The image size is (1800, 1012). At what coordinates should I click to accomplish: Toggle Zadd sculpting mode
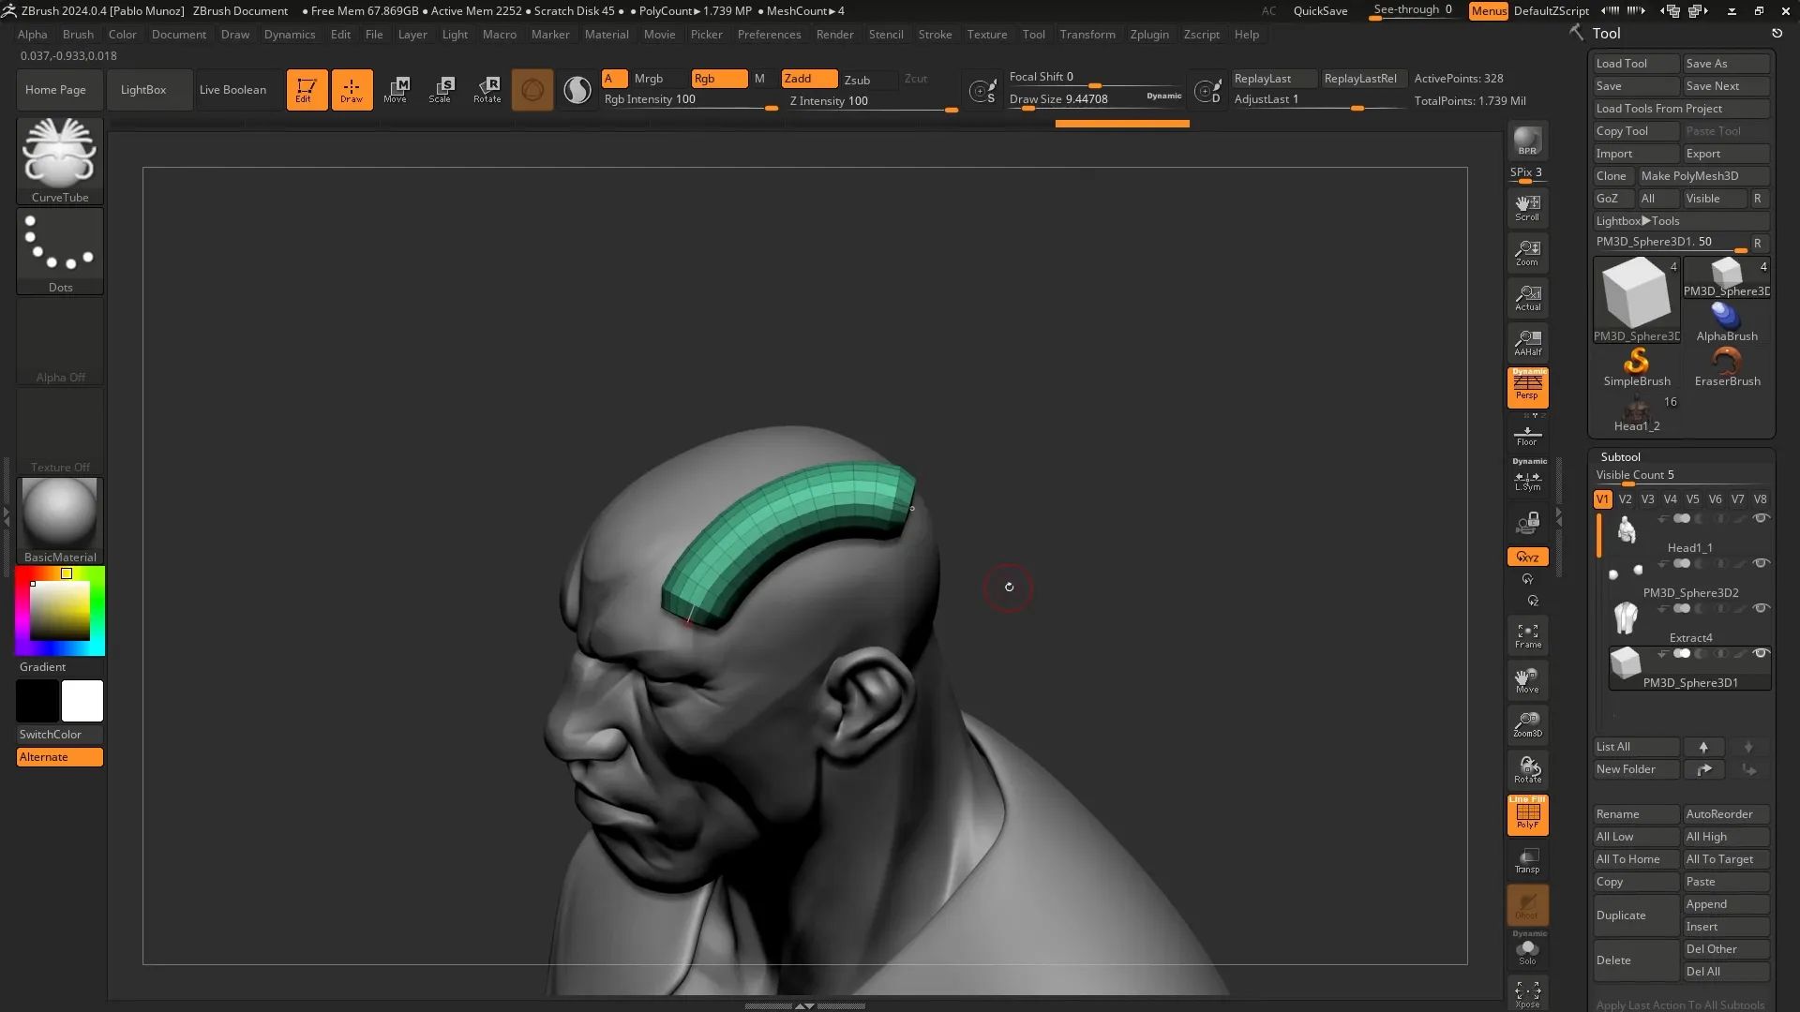click(808, 79)
